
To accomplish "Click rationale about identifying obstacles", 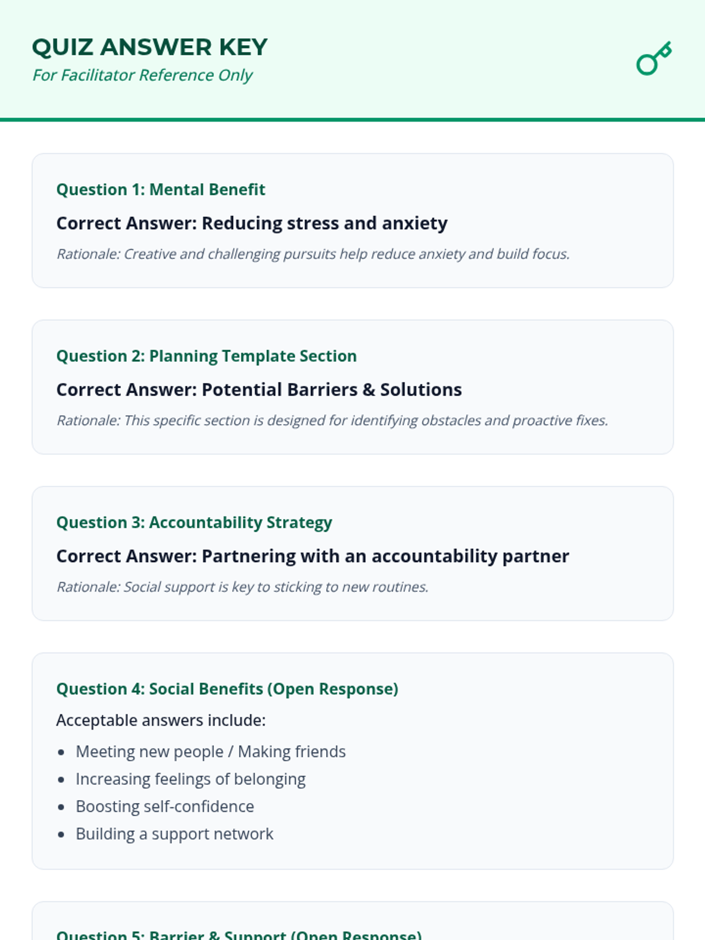I will pyautogui.click(x=332, y=420).
